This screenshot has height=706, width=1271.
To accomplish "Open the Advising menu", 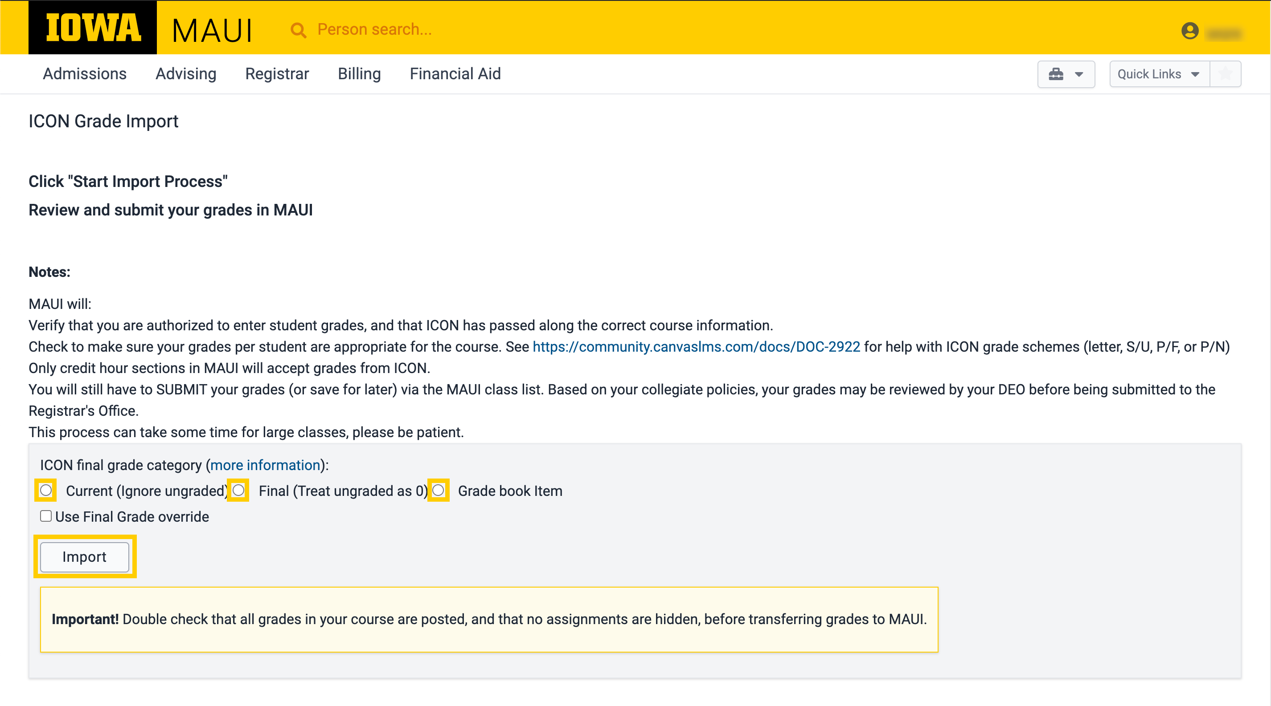I will coord(186,73).
